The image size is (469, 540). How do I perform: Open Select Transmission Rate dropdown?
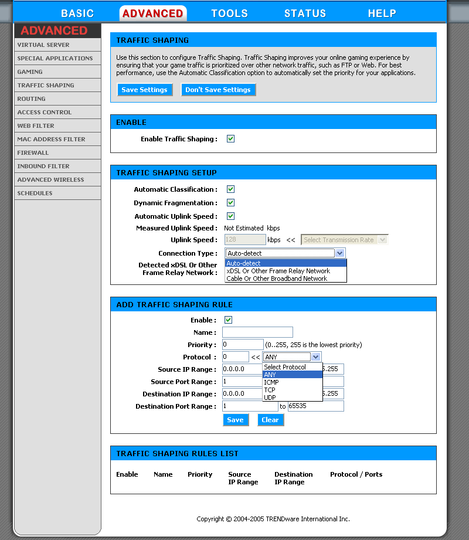[344, 240]
